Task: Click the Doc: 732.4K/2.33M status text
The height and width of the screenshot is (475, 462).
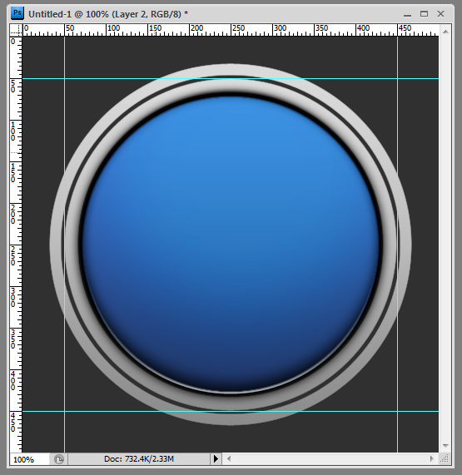Action: tap(139, 459)
